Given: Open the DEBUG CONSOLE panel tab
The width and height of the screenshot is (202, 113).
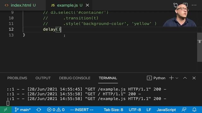Looking at the screenshot, I should (74, 78).
